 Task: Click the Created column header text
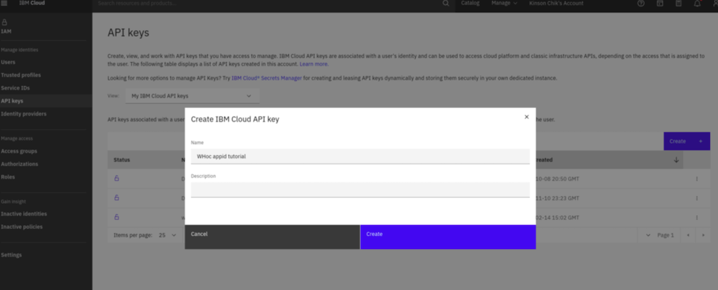pyautogui.click(x=544, y=160)
